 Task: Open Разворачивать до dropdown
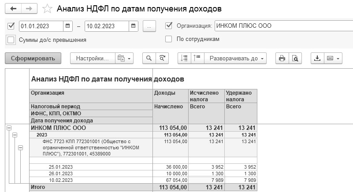(235, 58)
